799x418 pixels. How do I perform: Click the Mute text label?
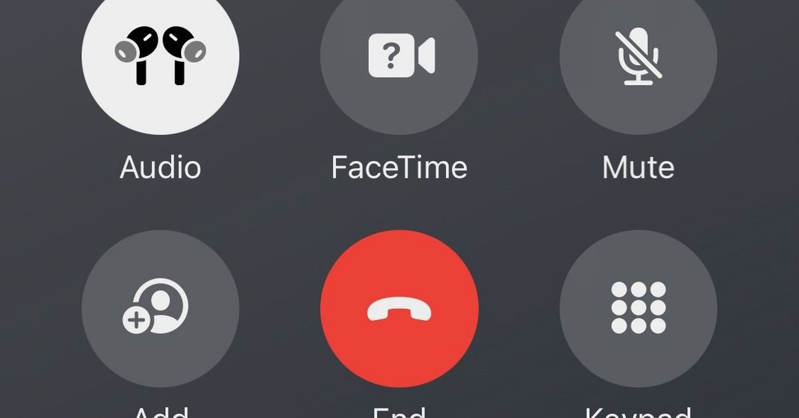(x=638, y=167)
